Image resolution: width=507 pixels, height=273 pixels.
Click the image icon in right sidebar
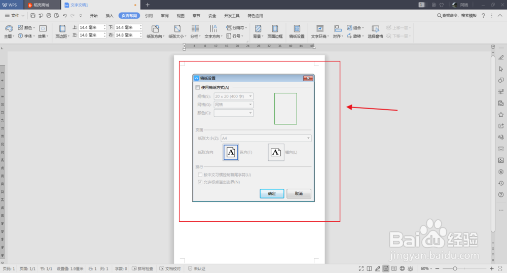[x=501, y=160]
